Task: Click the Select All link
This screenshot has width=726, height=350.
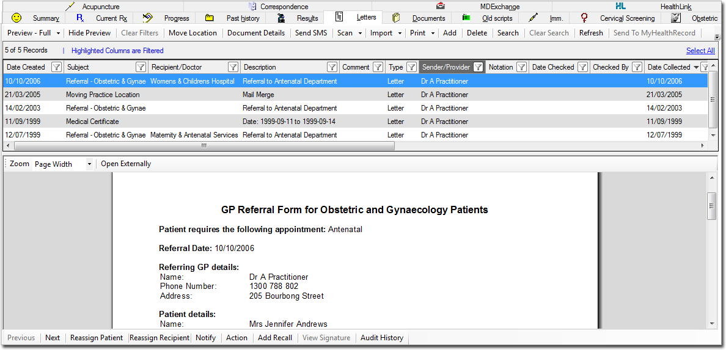Action: [x=700, y=51]
